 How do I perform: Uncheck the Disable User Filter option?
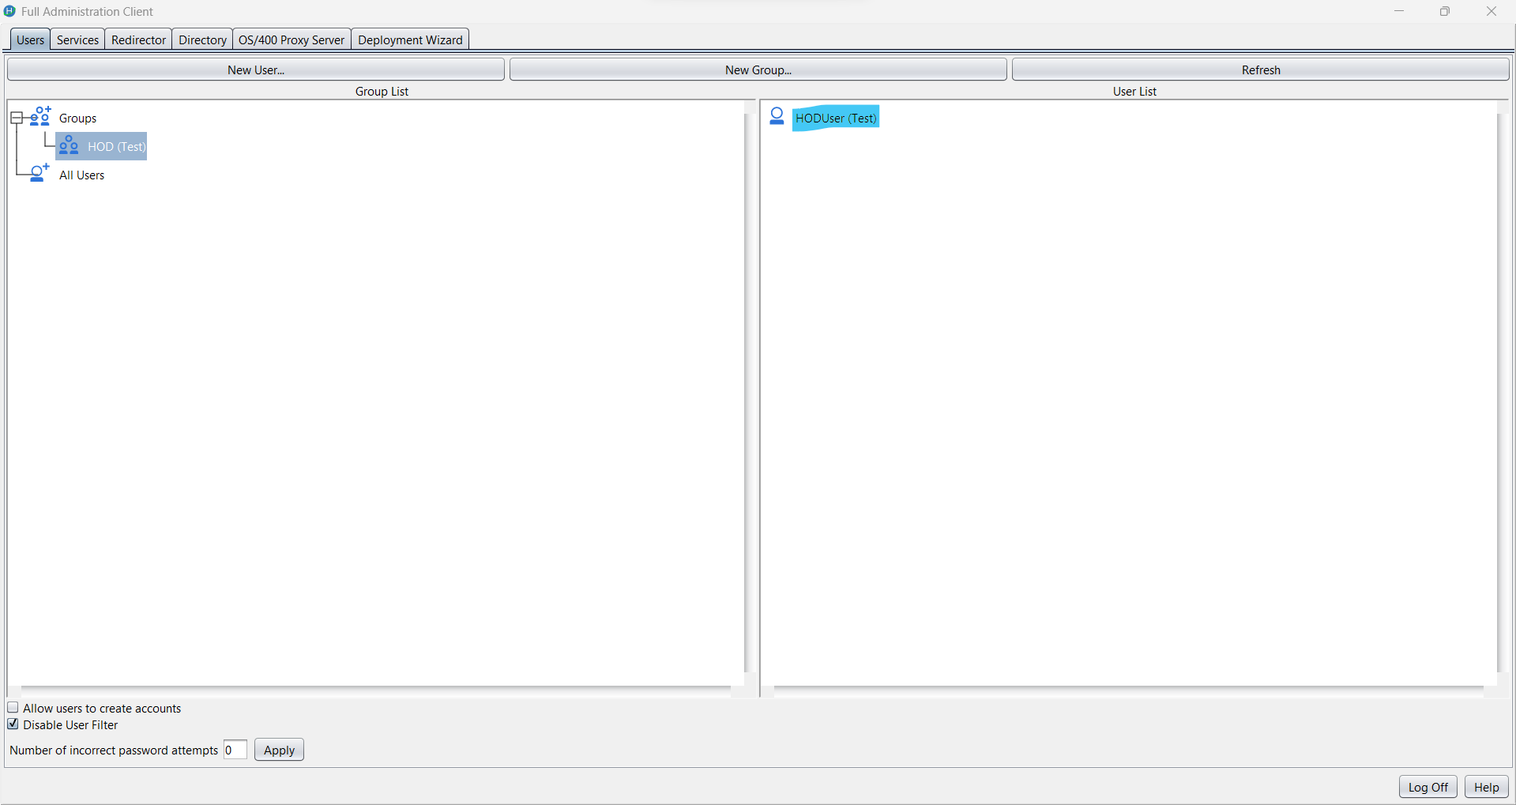[13, 724]
